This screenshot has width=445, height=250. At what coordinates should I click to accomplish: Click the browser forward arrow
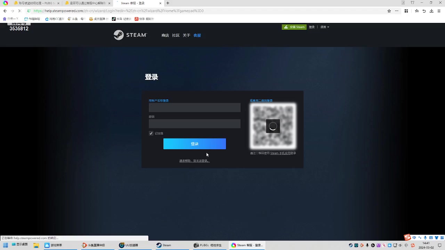point(13,11)
